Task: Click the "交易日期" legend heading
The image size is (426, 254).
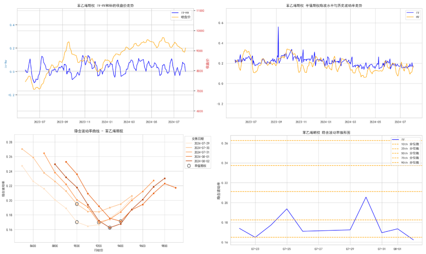Action: coord(198,139)
